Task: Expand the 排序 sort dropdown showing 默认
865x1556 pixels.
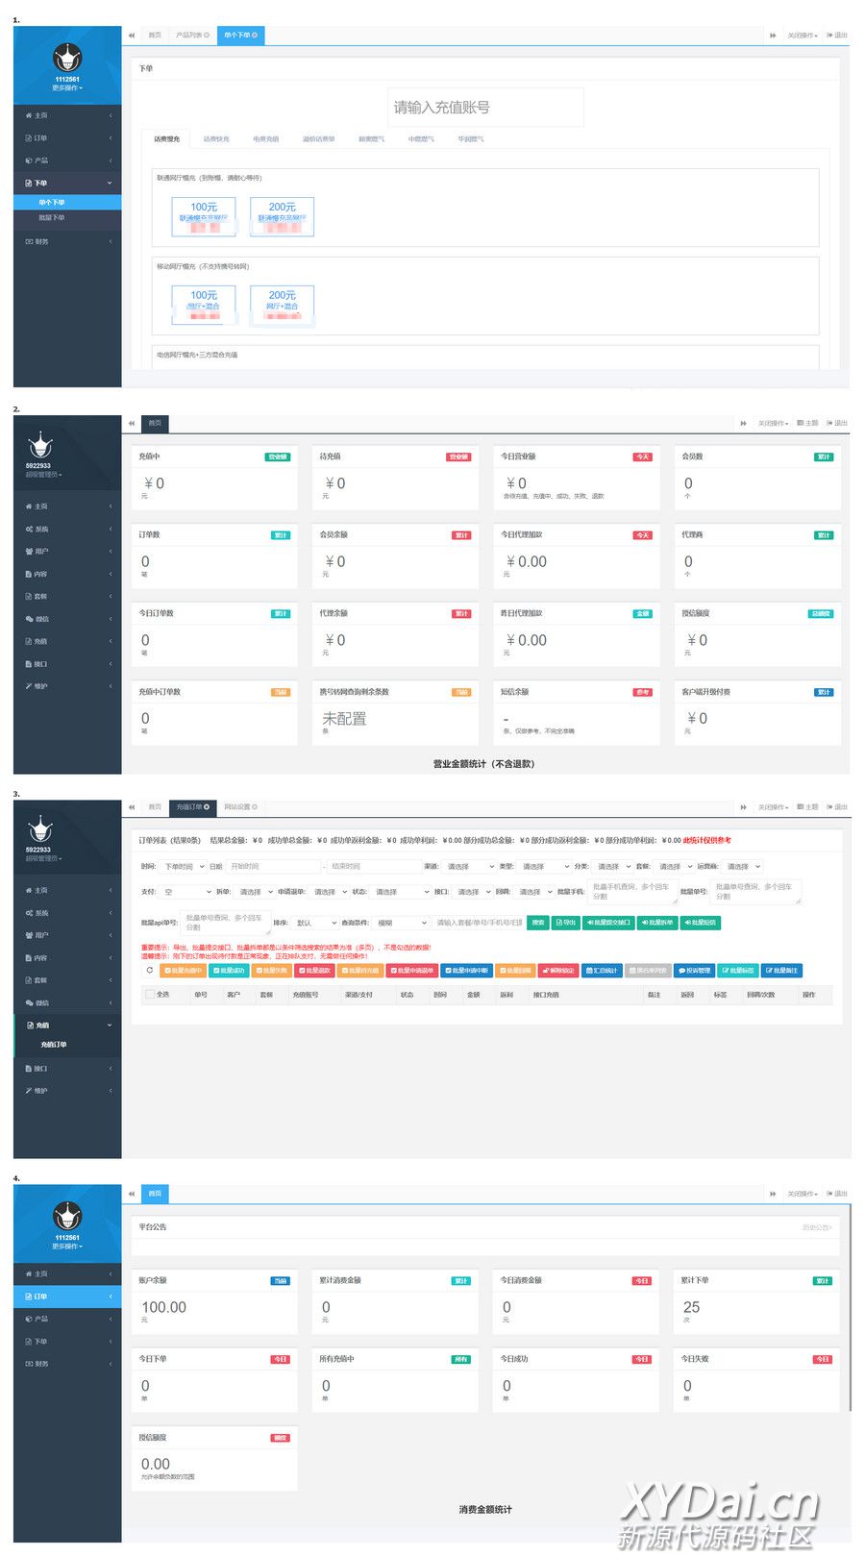Action: tap(315, 923)
